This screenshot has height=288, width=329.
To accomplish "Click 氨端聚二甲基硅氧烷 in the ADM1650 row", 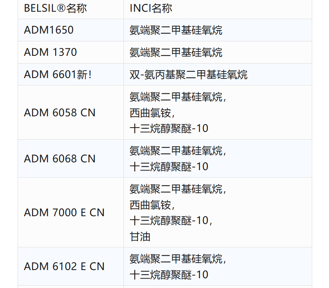I will pyautogui.click(x=176, y=30).
